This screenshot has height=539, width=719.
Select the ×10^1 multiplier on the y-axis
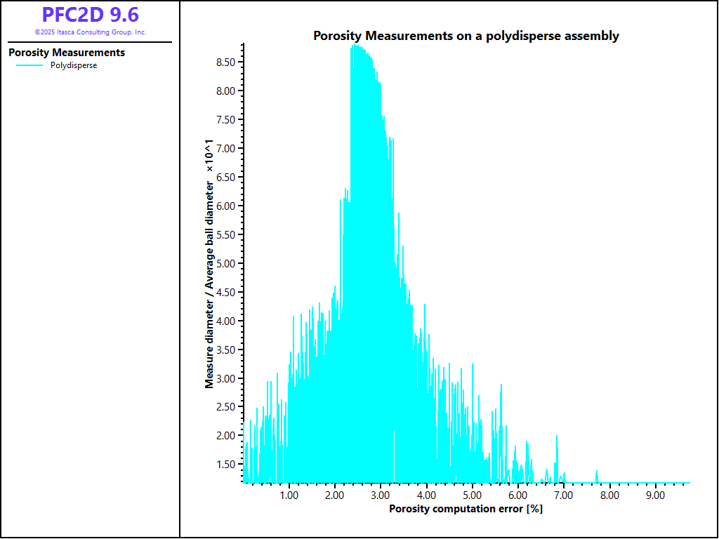point(209,157)
